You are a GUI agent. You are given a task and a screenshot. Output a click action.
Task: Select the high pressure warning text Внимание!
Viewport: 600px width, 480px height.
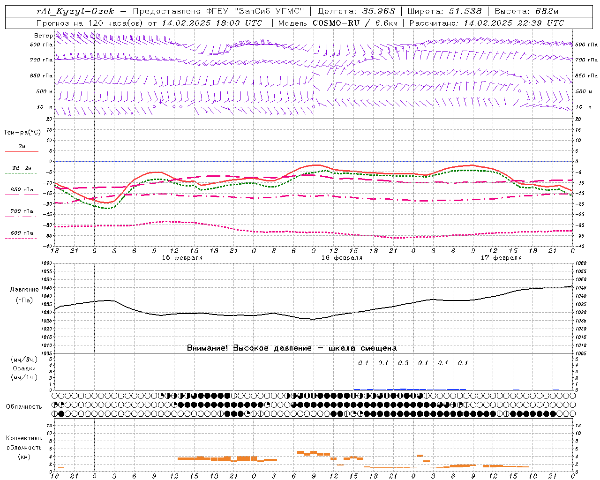(208, 348)
